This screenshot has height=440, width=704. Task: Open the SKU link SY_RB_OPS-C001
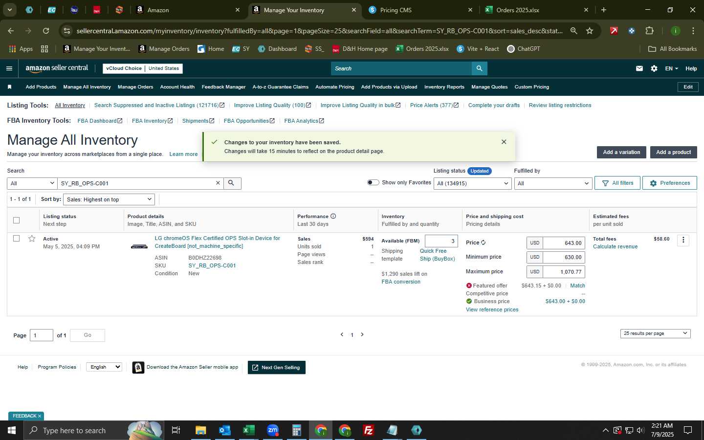coord(212,265)
